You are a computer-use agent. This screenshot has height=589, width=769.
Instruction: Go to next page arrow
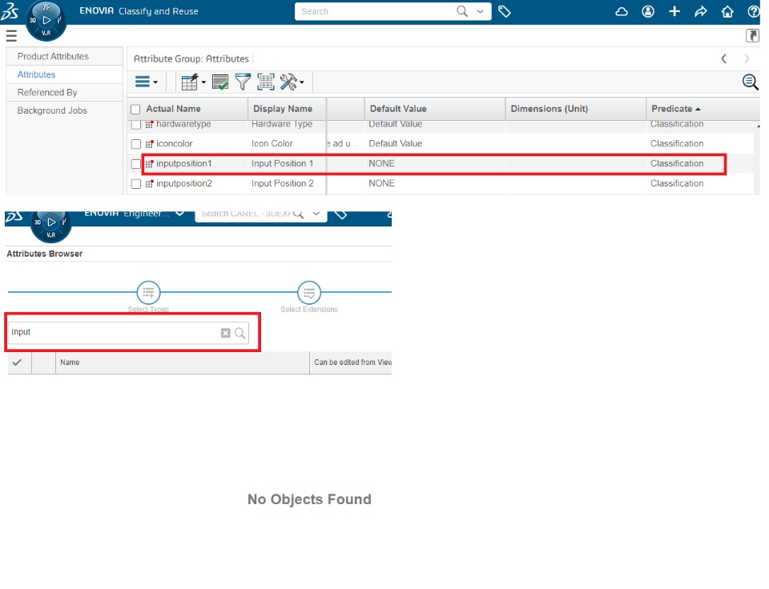pyautogui.click(x=747, y=58)
